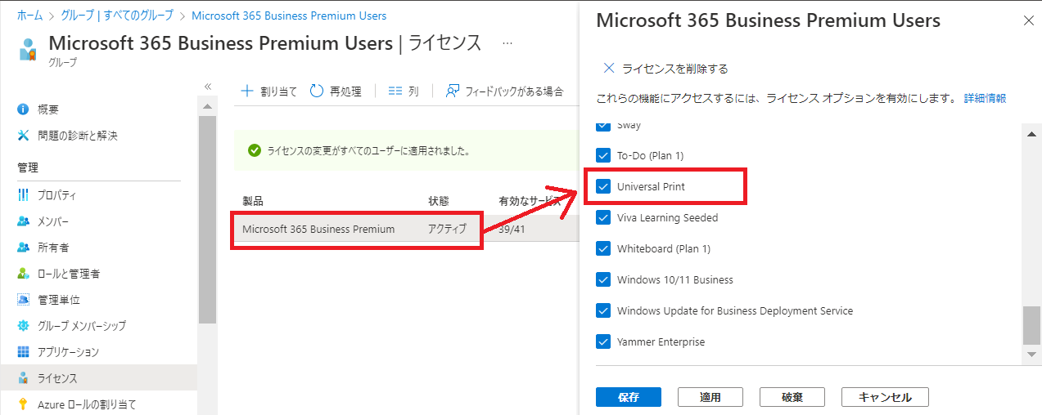Click the 再処理 refresh icon
Screen dimensions: 1042x415
click(x=317, y=91)
